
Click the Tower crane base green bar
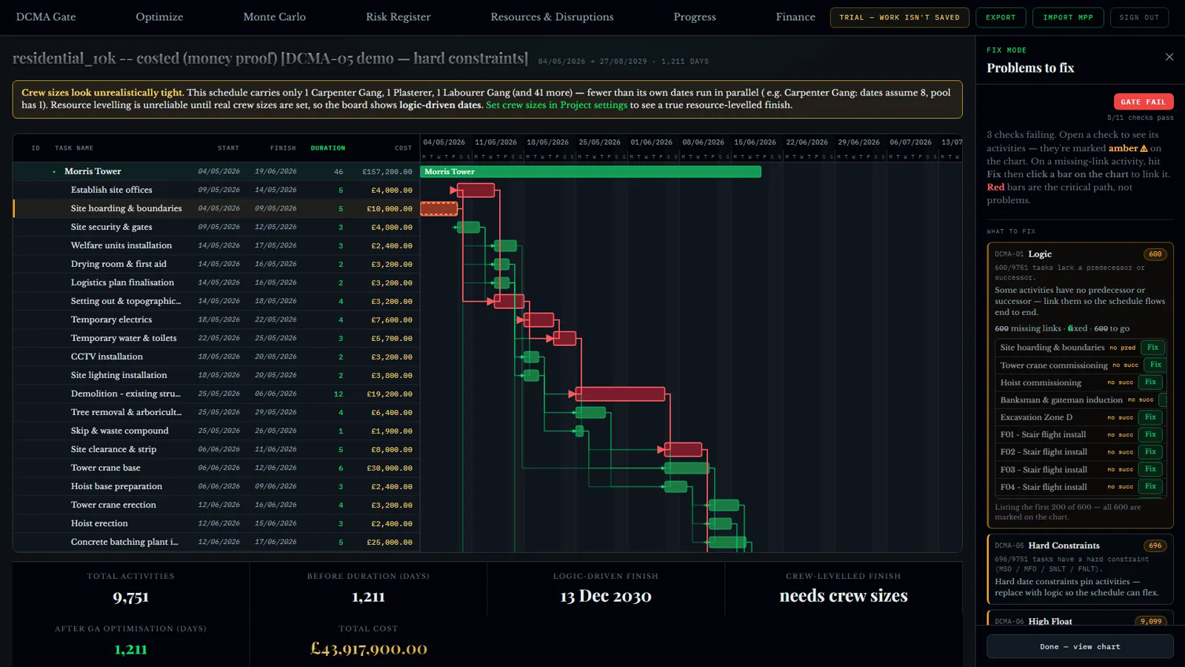687,468
